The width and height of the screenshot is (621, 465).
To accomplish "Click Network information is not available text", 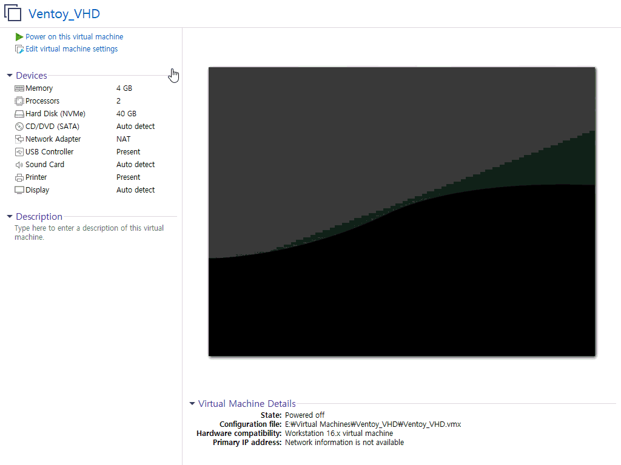I will coord(344,443).
